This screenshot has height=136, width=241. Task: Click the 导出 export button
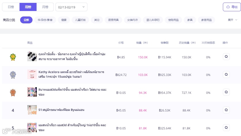pos(232,7)
